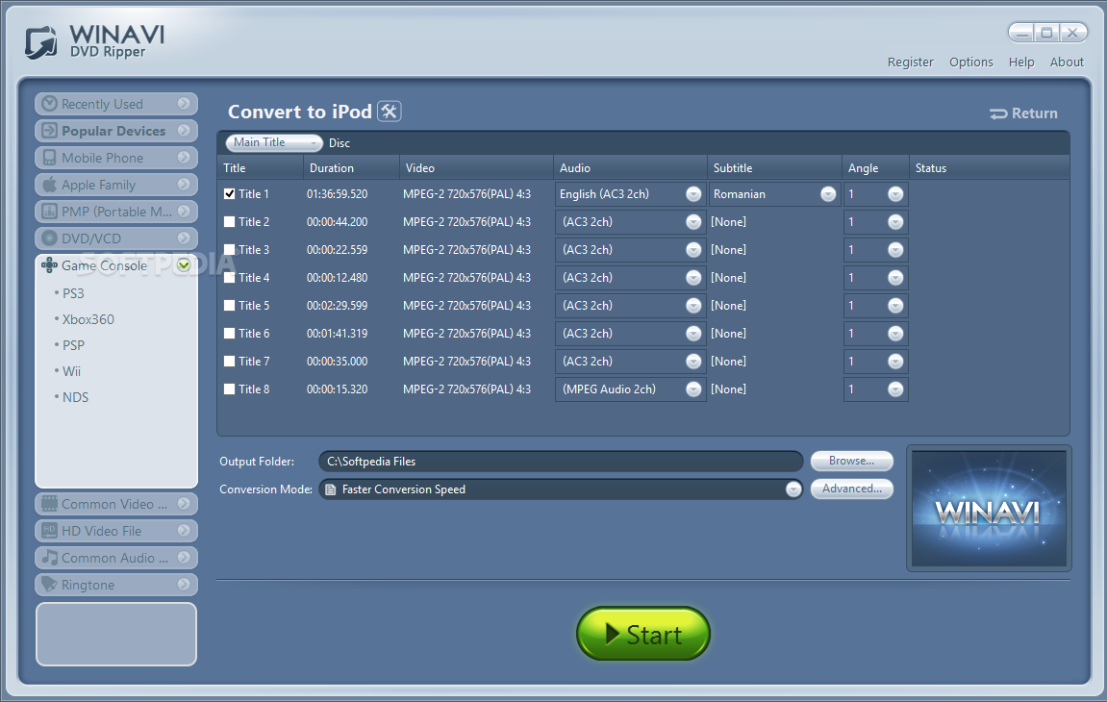Viewport: 1107px width, 702px height.
Task: Open the Register menu
Action: [910, 63]
